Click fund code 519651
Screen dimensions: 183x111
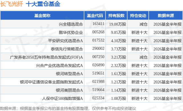click(98, 73)
